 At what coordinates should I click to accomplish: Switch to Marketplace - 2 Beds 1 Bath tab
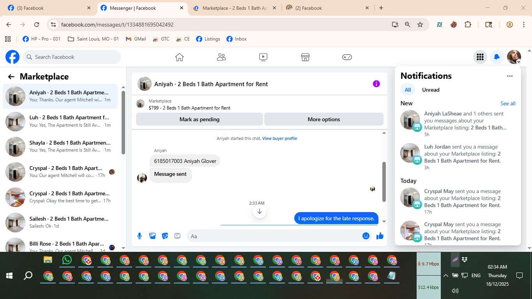[x=235, y=8]
